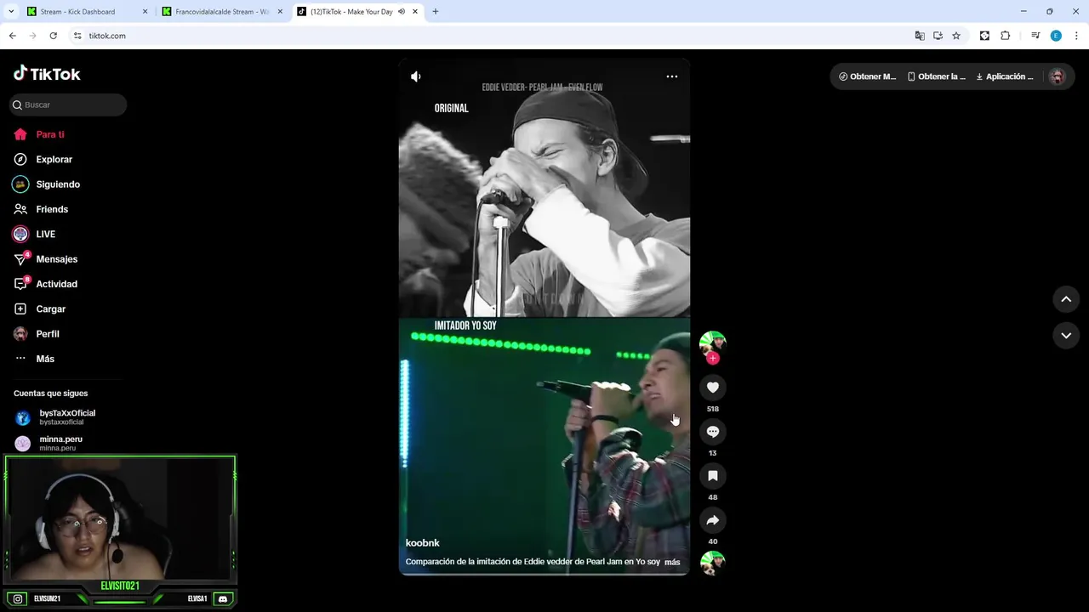The image size is (1089, 612).
Task: Open the Chrome profile E avatar
Action: [x=1056, y=36]
